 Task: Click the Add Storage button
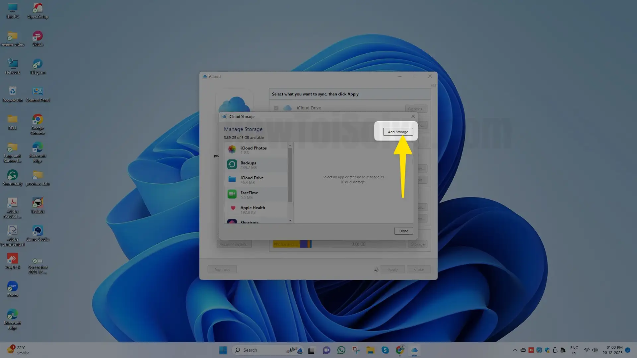point(397,132)
